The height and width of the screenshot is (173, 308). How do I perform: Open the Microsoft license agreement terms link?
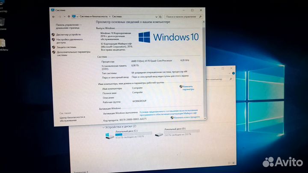click(169, 112)
